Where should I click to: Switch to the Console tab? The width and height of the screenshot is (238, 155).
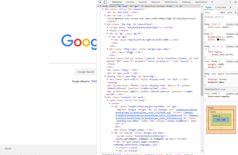pyautogui.click(x=130, y=2)
